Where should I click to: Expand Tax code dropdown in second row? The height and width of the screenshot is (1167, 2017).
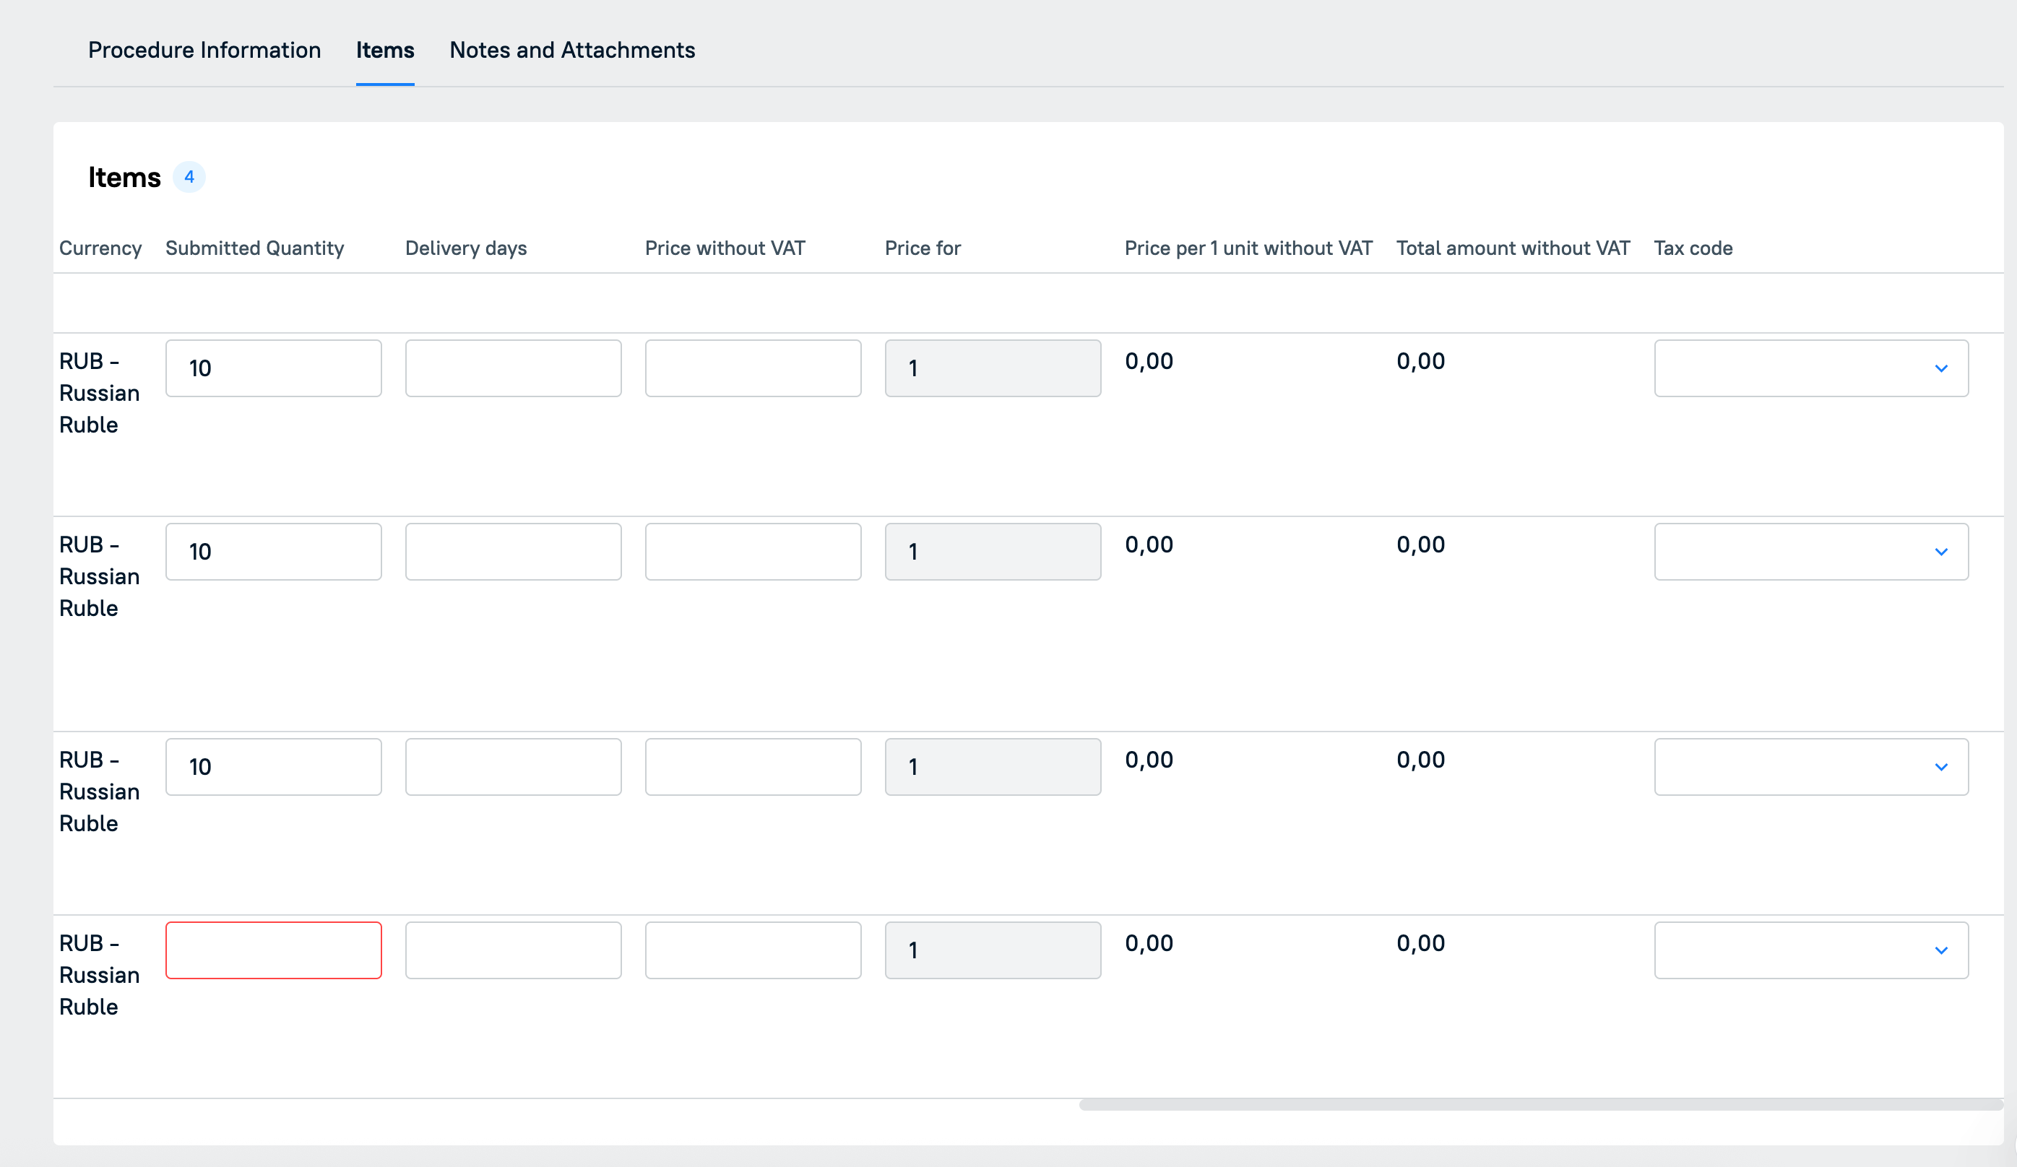tap(1811, 552)
